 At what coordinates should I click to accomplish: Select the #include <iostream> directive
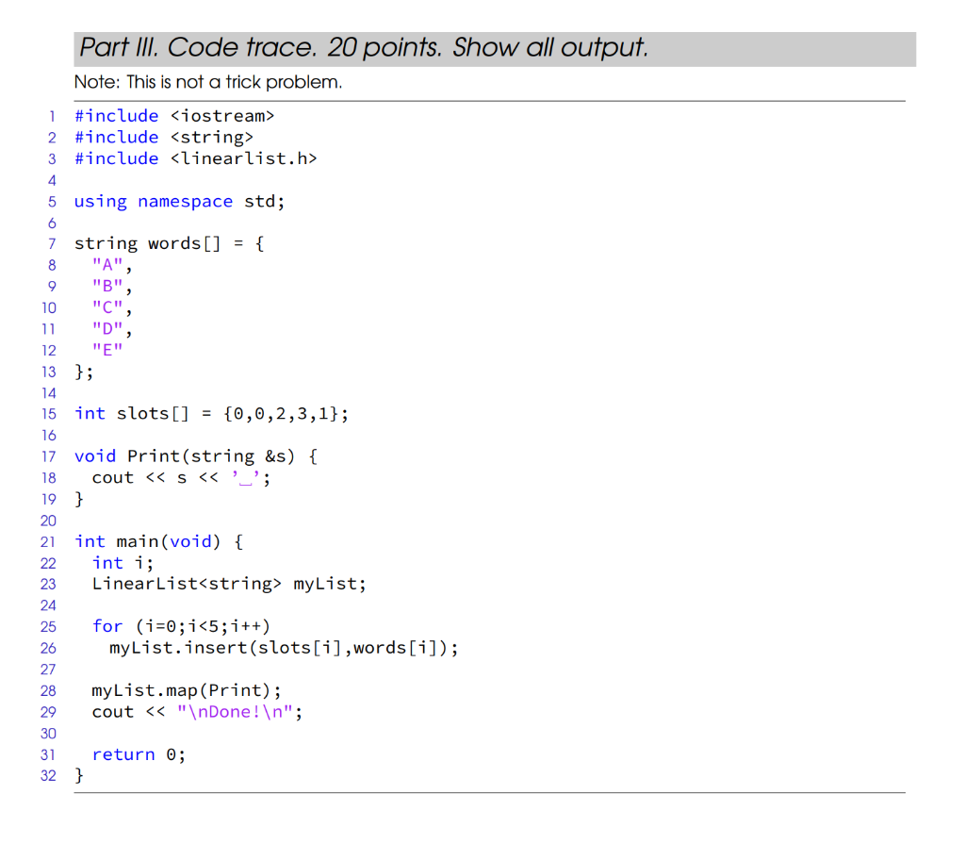[x=174, y=115]
